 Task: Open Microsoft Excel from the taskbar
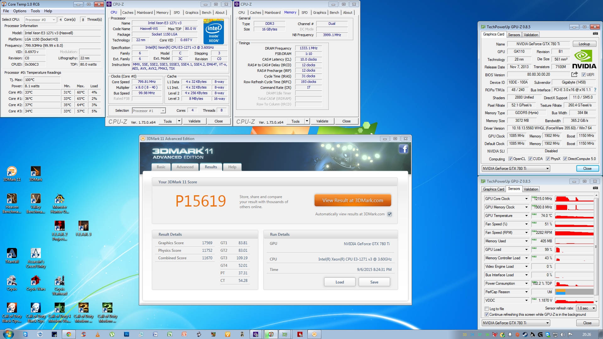click(x=170, y=334)
